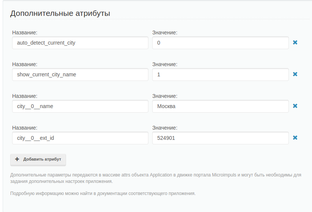Click the Название label above city__0__ext_id
The height and width of the screenshot is (212, 312).
pyautogui.click(x=25, y=128)
